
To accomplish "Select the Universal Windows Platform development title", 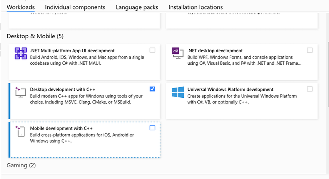I will [x=230, y=89].
